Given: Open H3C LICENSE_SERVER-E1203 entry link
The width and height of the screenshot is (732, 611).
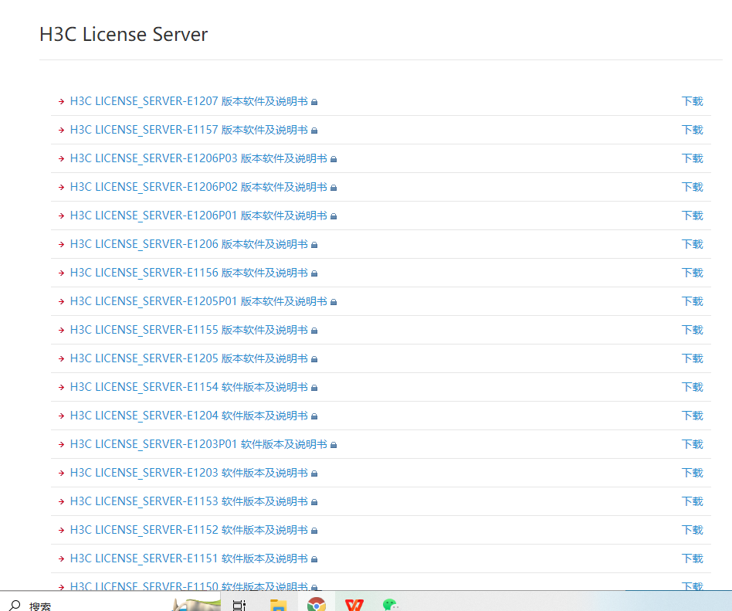Looking at the screenshot, I should 189,473.
